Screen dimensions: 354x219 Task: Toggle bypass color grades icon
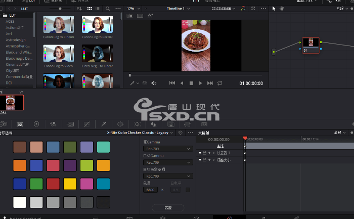click(x=243, y=9)
